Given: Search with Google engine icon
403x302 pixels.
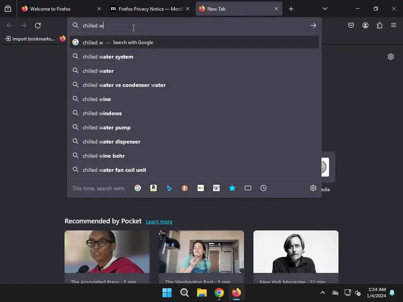Looking at the screenshot, I should click(x=137, y=188).
